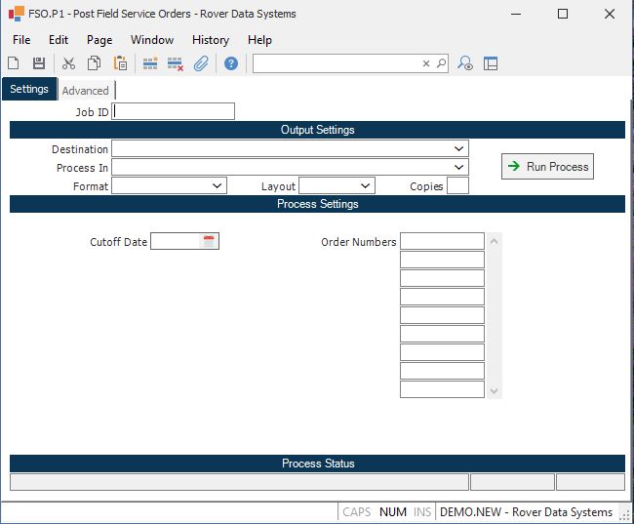The image size is (634, 524).
Task: Click the Cut scissors icon
Action: coord(68,63)
